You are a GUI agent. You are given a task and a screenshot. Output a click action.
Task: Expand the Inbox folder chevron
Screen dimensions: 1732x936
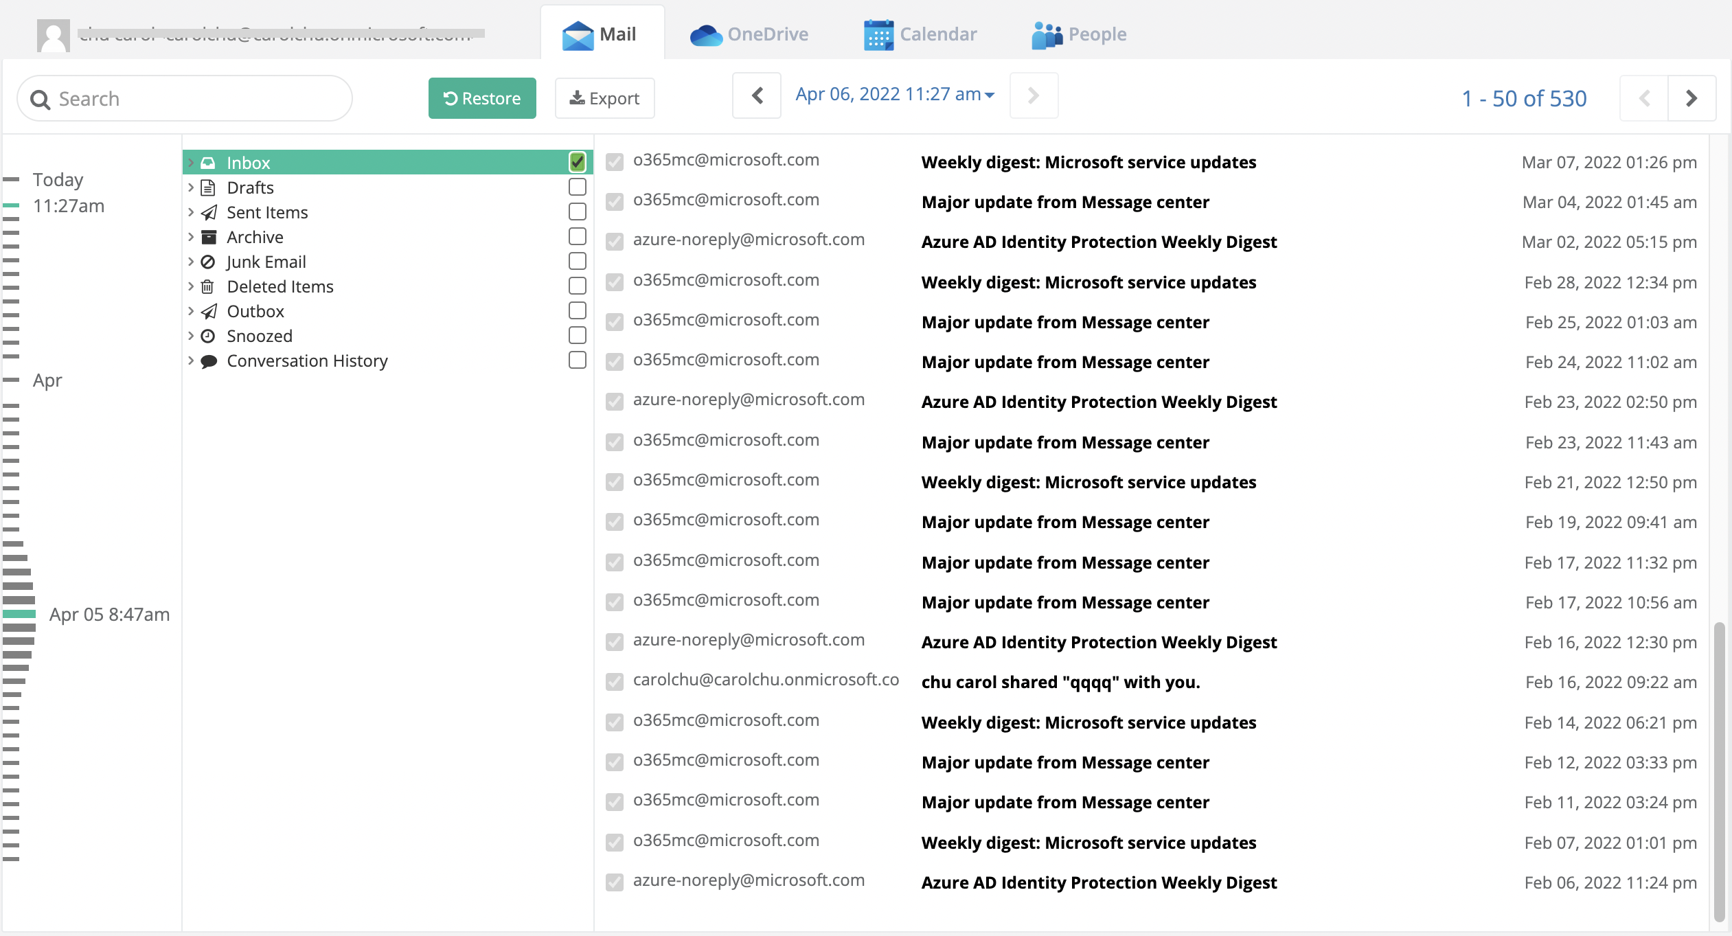(191, 163)
